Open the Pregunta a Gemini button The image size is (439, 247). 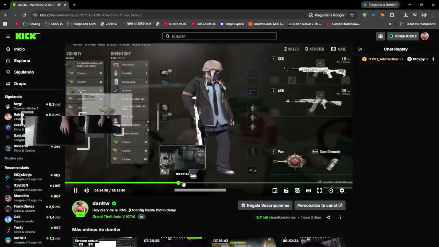click(380, 5)
